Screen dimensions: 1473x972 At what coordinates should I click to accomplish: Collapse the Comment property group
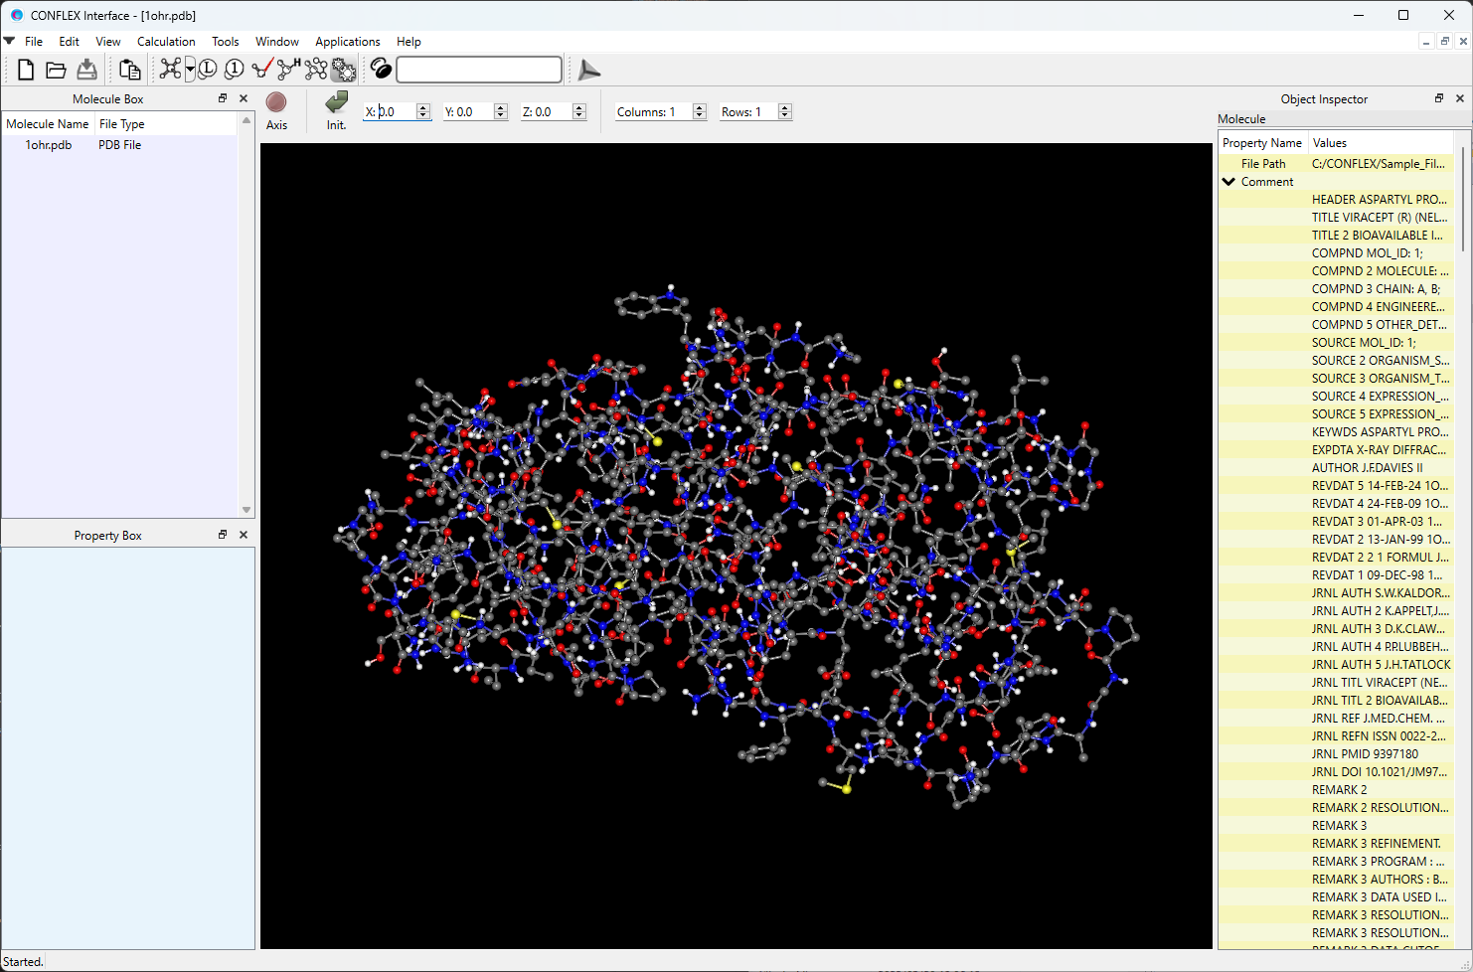click(x=1229, y=182)
